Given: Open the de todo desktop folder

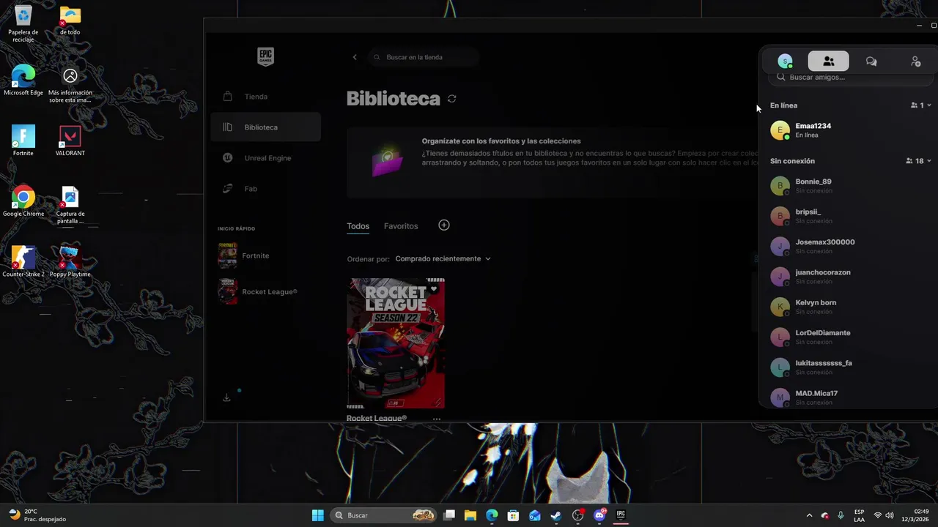Looking at the screenshot, I should click(x=70, y=20).
